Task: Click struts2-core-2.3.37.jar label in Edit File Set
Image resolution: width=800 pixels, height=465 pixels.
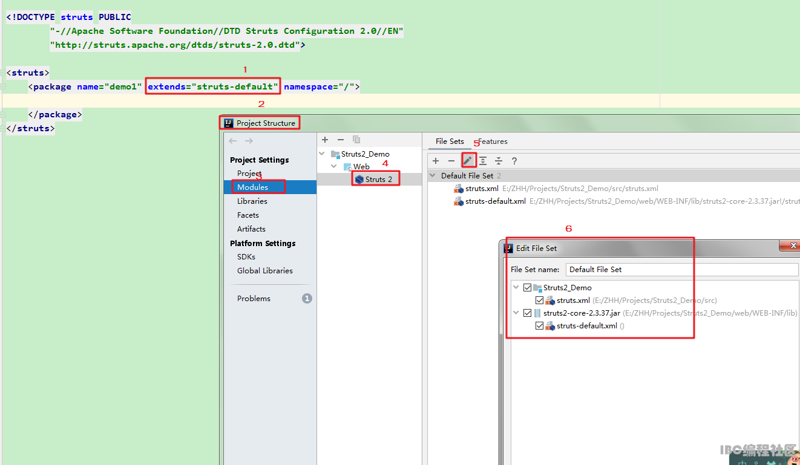Action: 582,313
